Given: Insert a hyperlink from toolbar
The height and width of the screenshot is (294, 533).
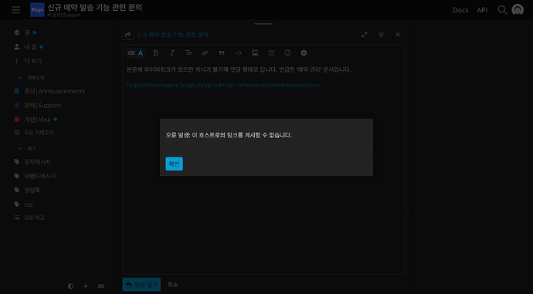Looking at the screenshot, I should point(205,53).
